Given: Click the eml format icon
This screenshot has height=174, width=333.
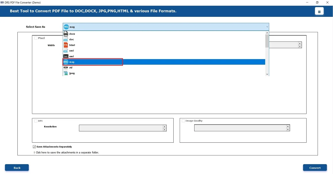Looking at the screenshot, I should pos(66,56).
